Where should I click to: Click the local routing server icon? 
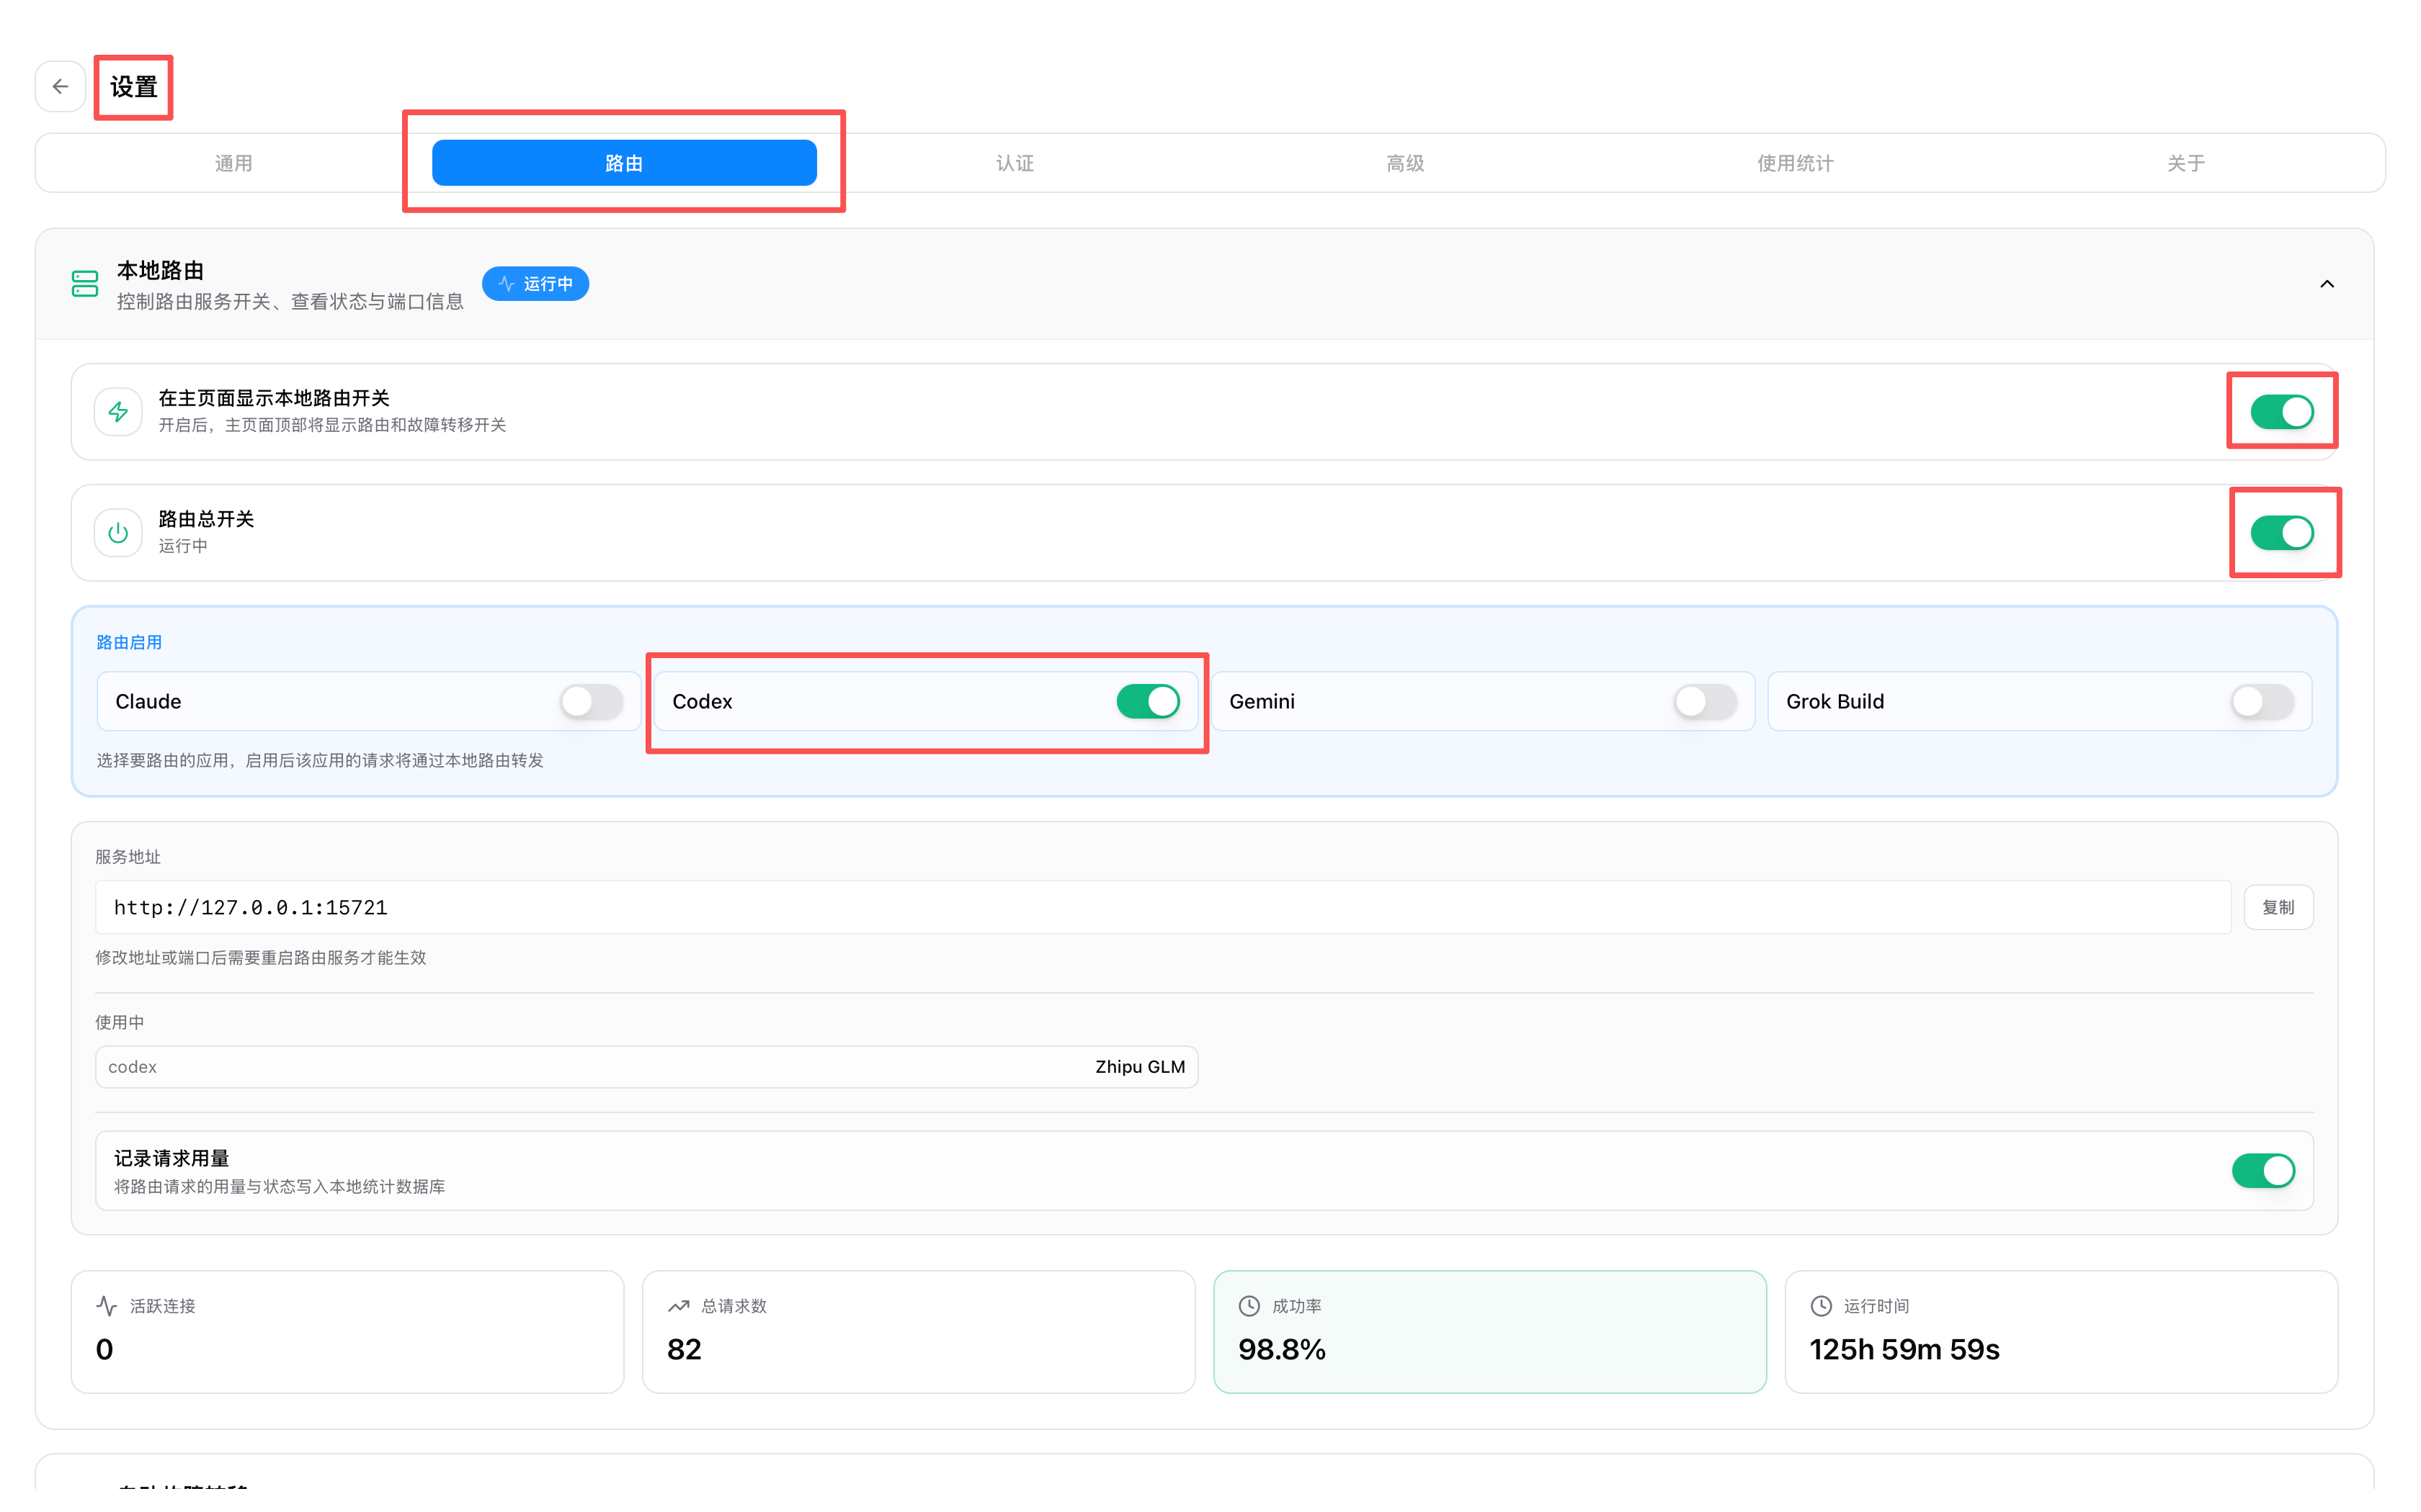coord(85,284)
